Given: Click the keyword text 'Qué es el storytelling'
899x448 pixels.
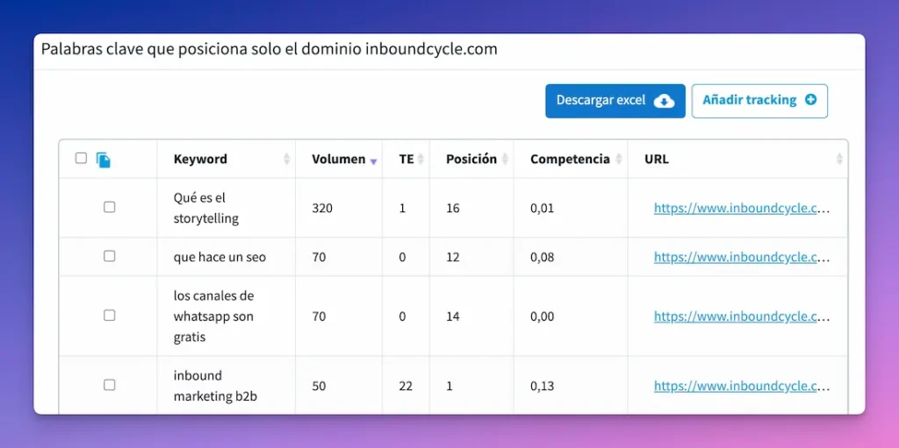Looking at the screenshot, I should tap(205, 208).
